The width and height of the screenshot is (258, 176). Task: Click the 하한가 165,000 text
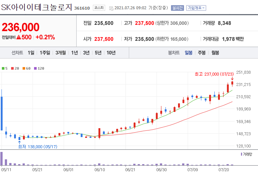click(172, 39)
